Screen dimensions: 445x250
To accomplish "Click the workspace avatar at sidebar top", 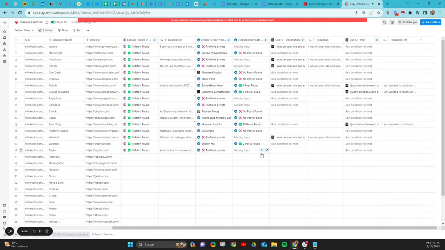I will tap(5, 22).
